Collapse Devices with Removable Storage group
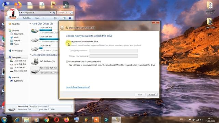Viewport: 219px width, 123px height. coord(30,55)
